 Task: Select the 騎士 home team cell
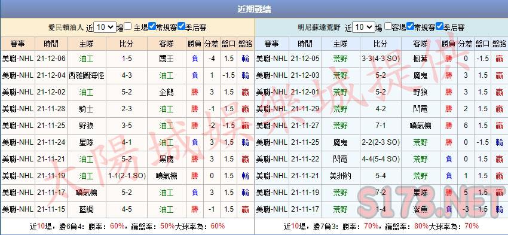87,109
